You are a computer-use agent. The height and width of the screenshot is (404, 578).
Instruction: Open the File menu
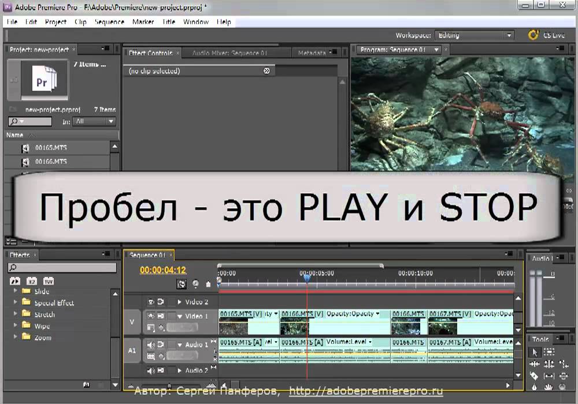pyautogui.click(x=12, y=22)
